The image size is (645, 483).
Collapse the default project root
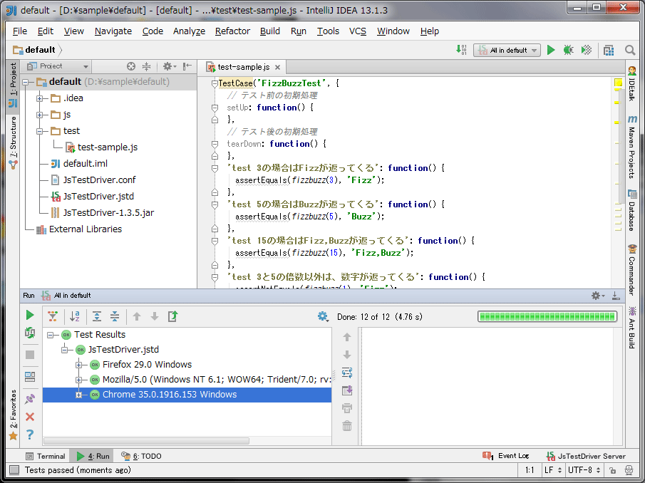tap(26, 82)
